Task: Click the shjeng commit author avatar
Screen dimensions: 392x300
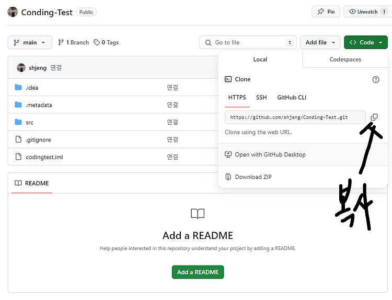Action: point(21,68)
